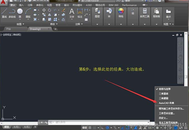Select the 多段线 polyline tool
The image size is (189, 130).
(12, 13)
